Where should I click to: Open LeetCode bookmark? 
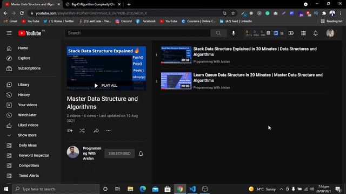[95, 21]
